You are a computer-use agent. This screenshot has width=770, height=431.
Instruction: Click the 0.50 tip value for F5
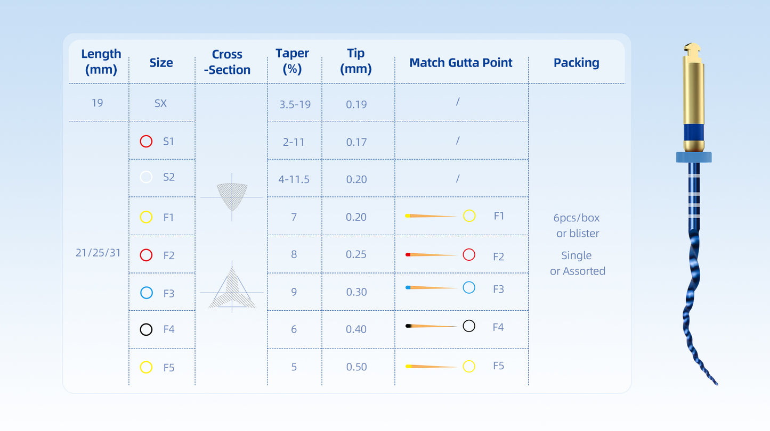pyautogui.click(x=356, y=367)
